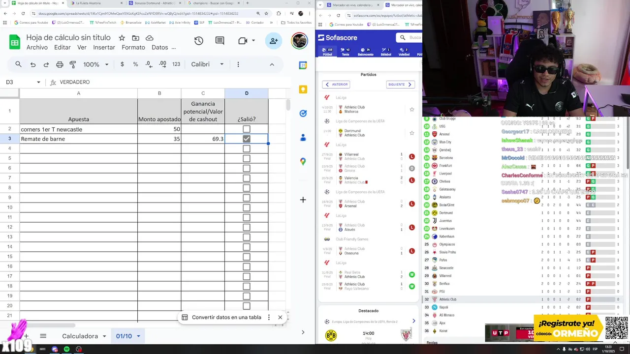
Task: Open Contacts side panel icon
Action: pos(303,138)
